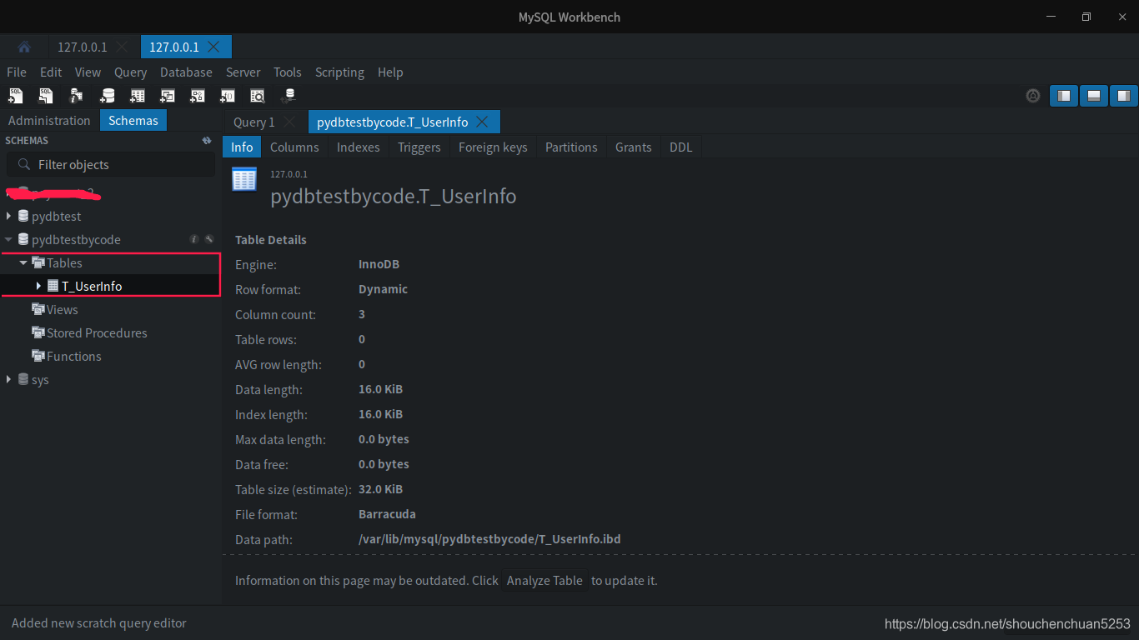Select the Info tab
Image resolution: width=1139 pixels, height=640 pixels.
pyautogui.click(x=242, y=147)
